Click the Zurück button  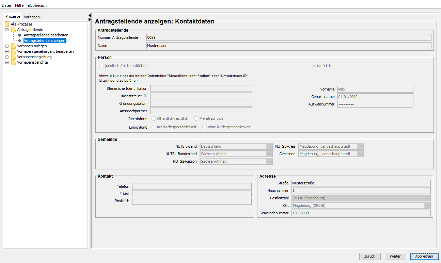pos(370,256)
